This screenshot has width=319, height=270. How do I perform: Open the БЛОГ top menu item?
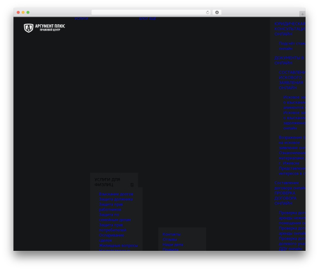(x=144, y=19)
